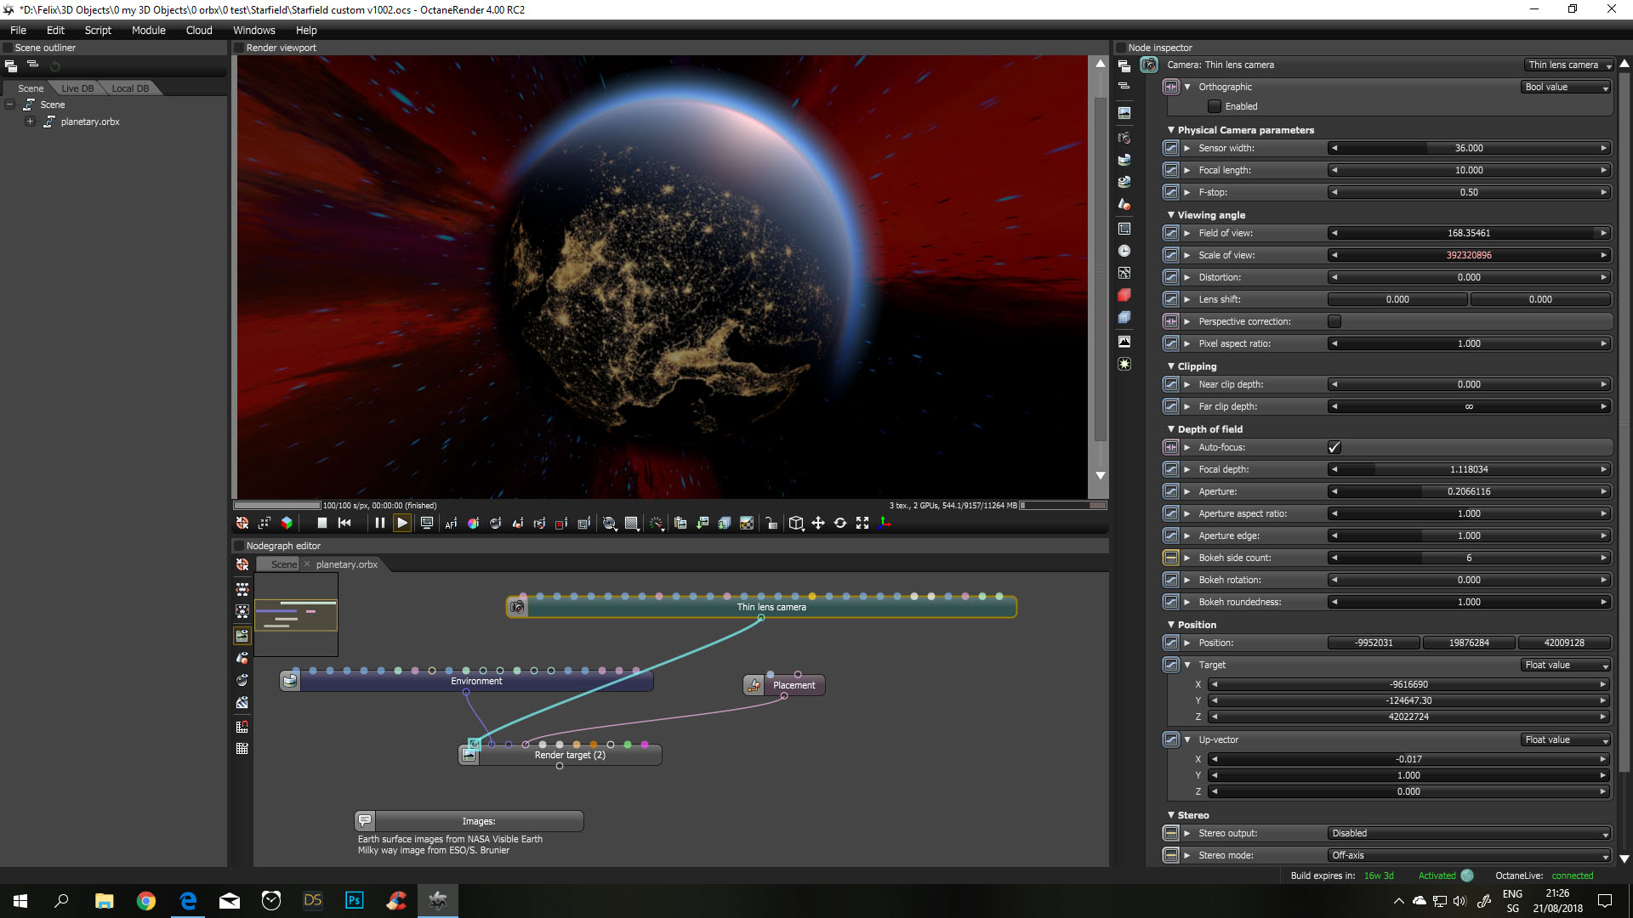Expand the planetary.orbx tree item
The height and width of the screenshot is (918, 1633).
[30, 122]
